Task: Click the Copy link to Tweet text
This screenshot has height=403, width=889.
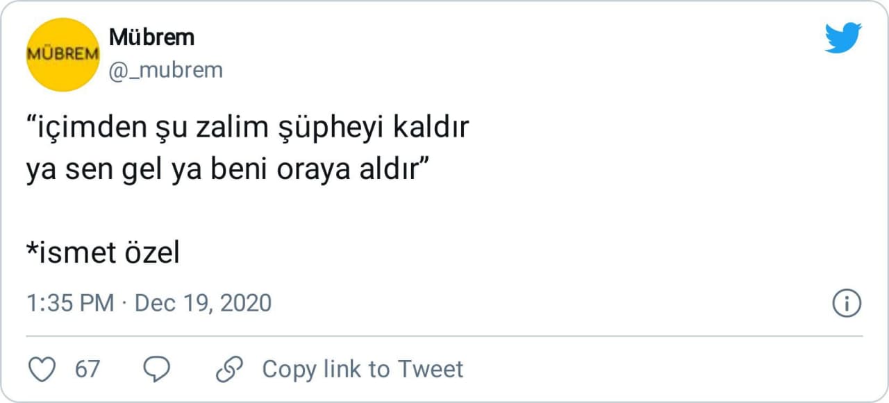Action: (362, 369)
